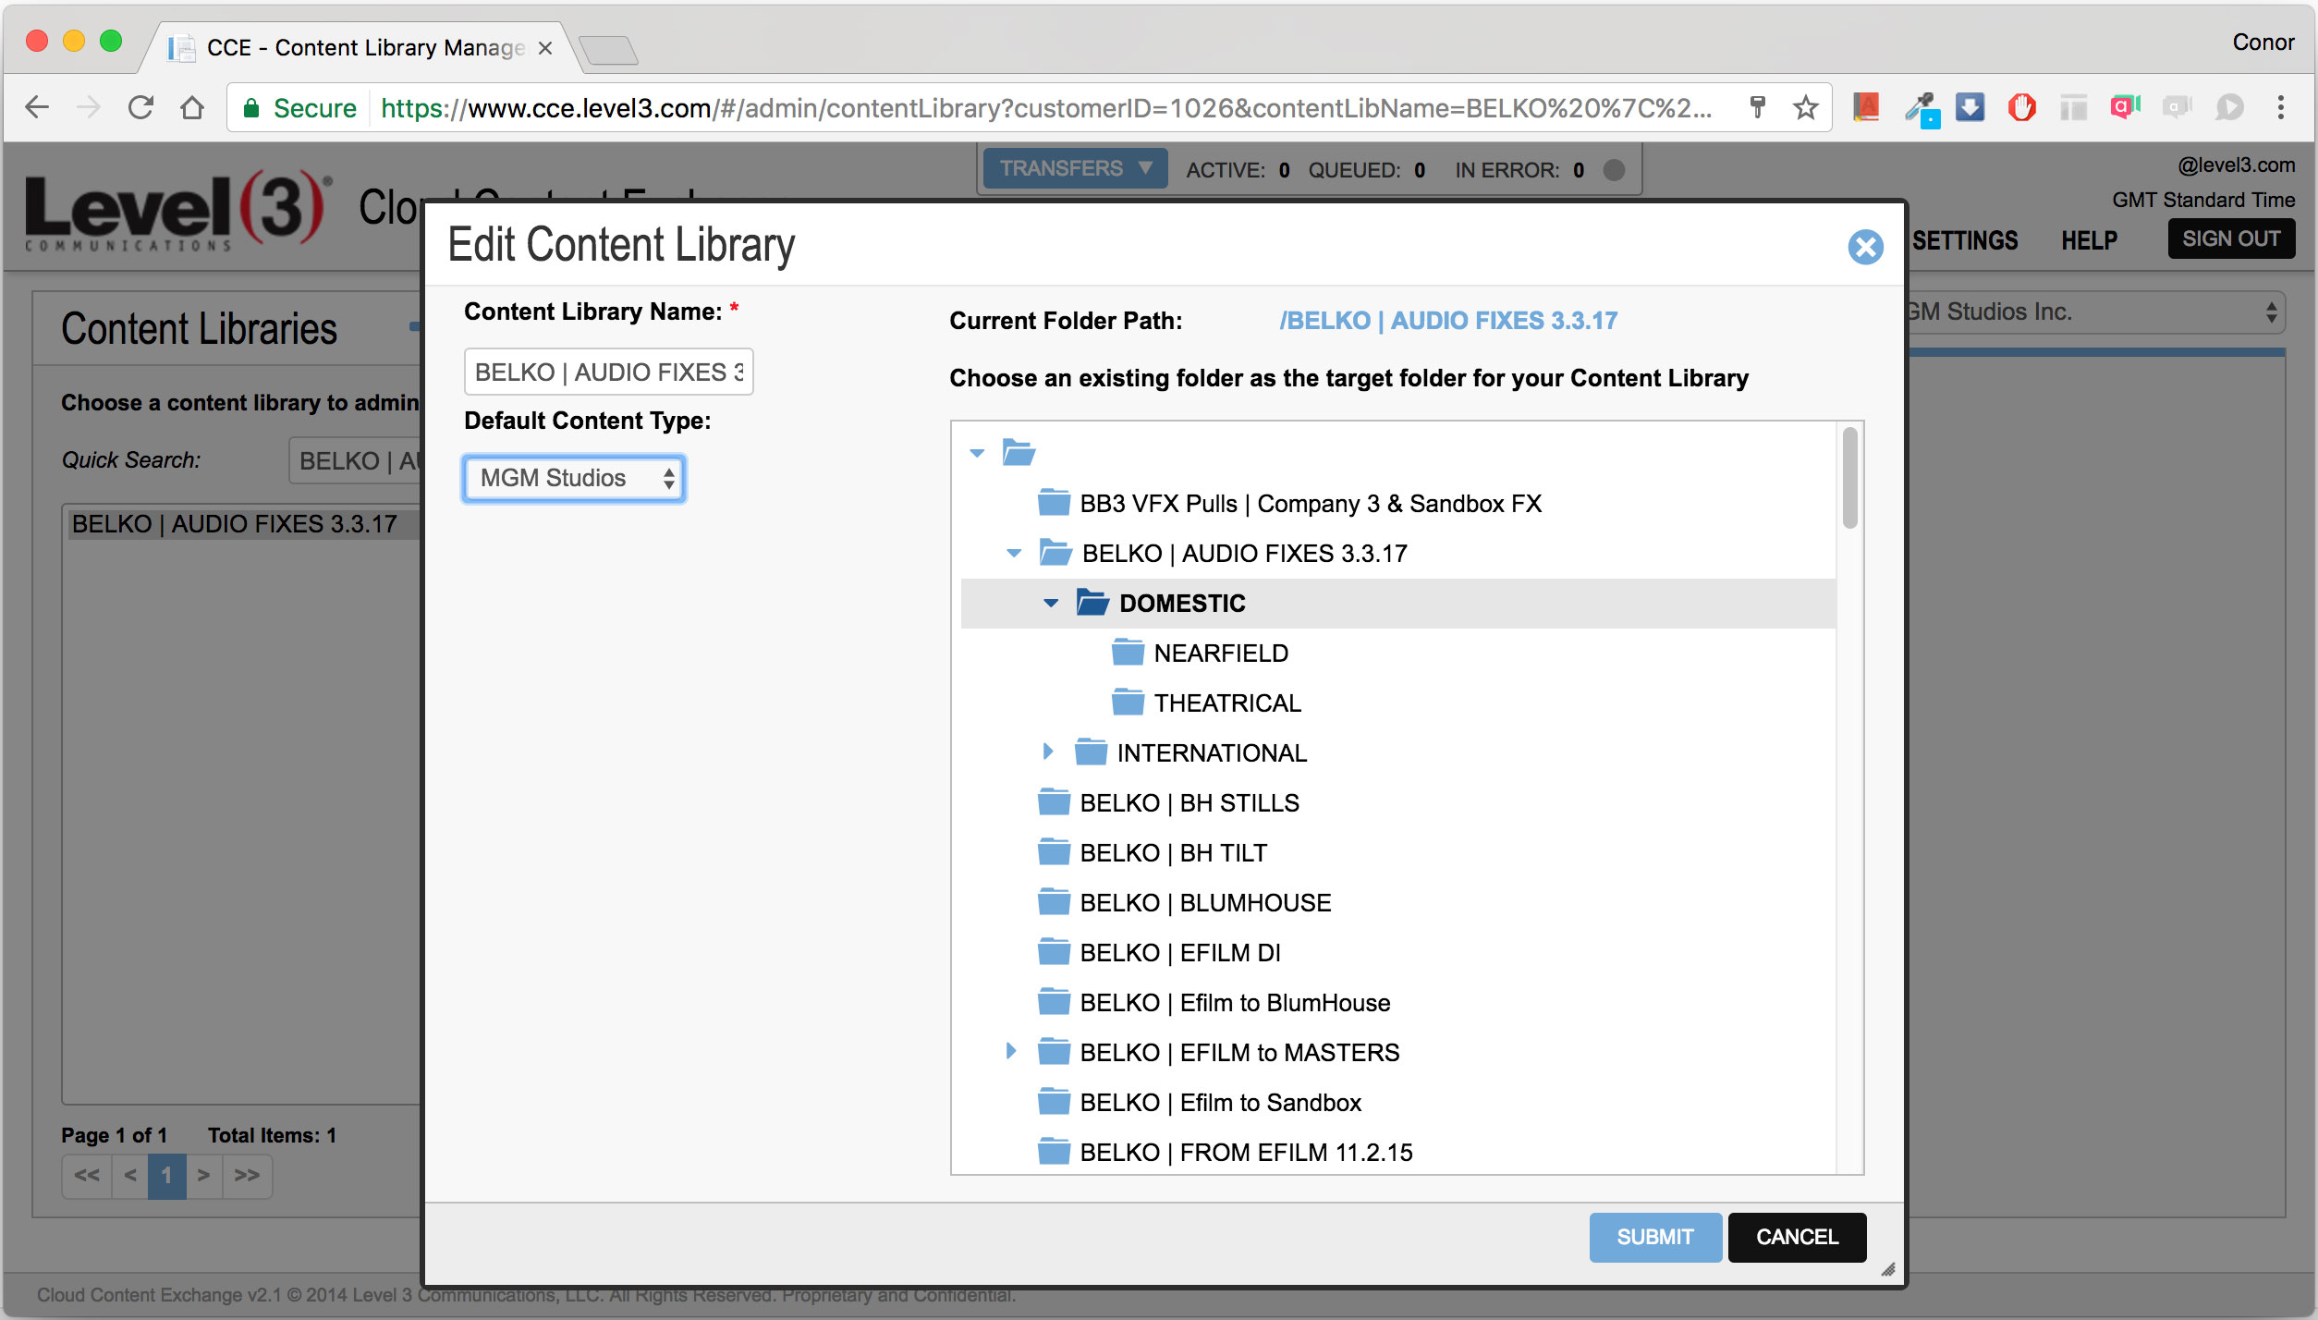Click the address bar URL

click(x=1044, y=108)
